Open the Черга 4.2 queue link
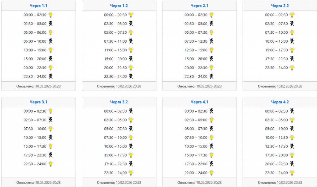 pyautogui.click(x=280, y=102)
